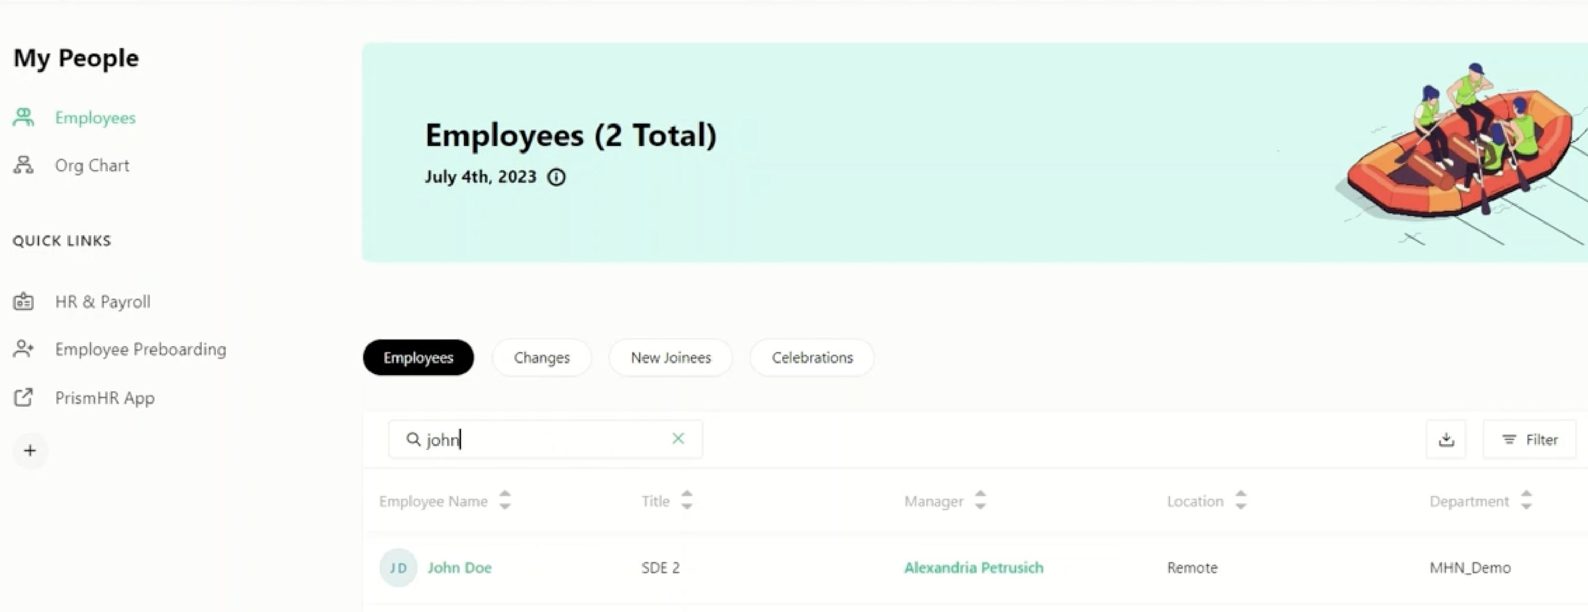
Task: Switch to the New Joinees tab
Action: [670, 357]
